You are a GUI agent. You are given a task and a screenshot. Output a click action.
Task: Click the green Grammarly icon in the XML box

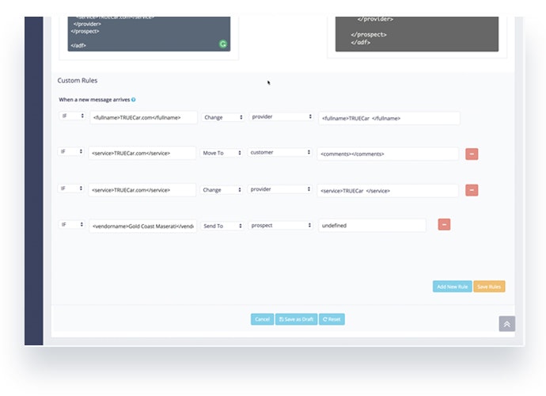coord(223,44)
